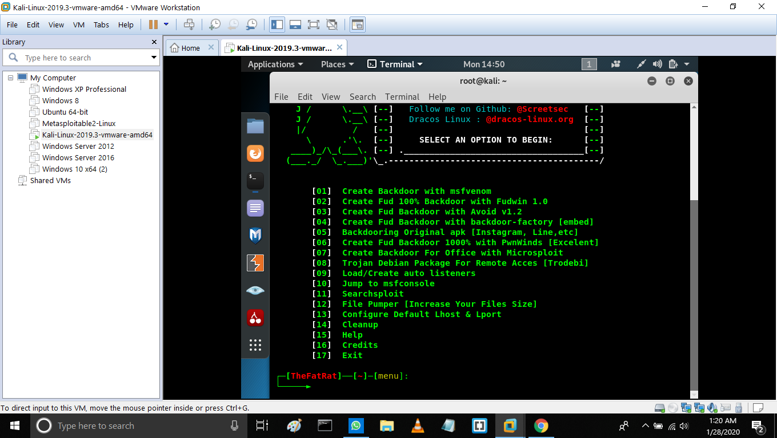Open the power options dropdown arrow
777x438 pixels.
click(166, 25)
